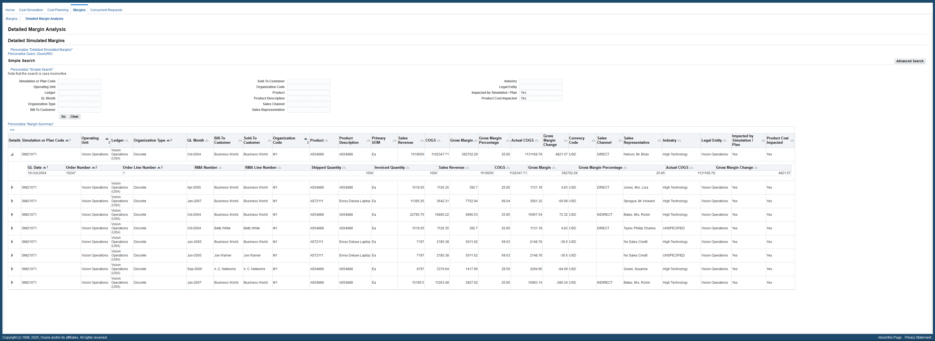Sort detail rows by RMA Number arrow
Screen dimensions: 935x341
coord(220,168)
